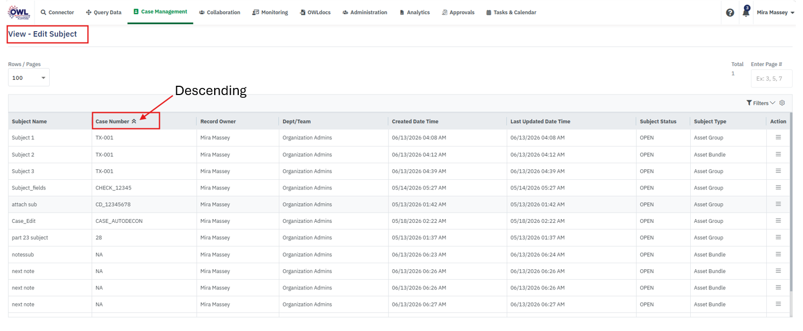Select the part 23 subject name
The width and height of the screenshot is (803, 331).
tap(30, 238)
